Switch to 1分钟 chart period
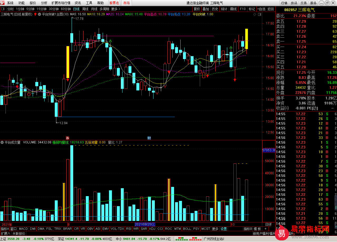The width and height of the screenshot is (337, 242). click(x=20, y=9)
